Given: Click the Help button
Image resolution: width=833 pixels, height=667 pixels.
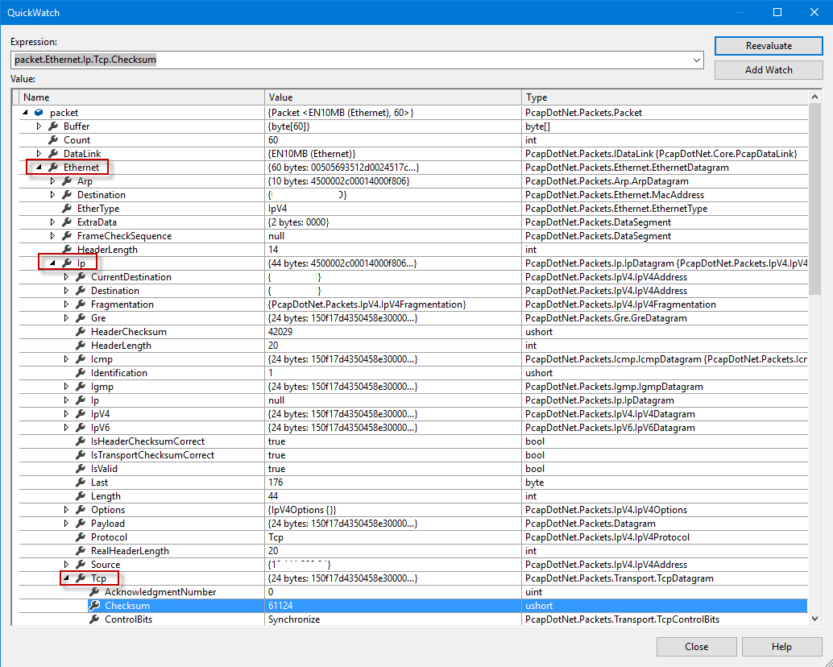Looking at the screenshot, I should (x=781, y=646).
